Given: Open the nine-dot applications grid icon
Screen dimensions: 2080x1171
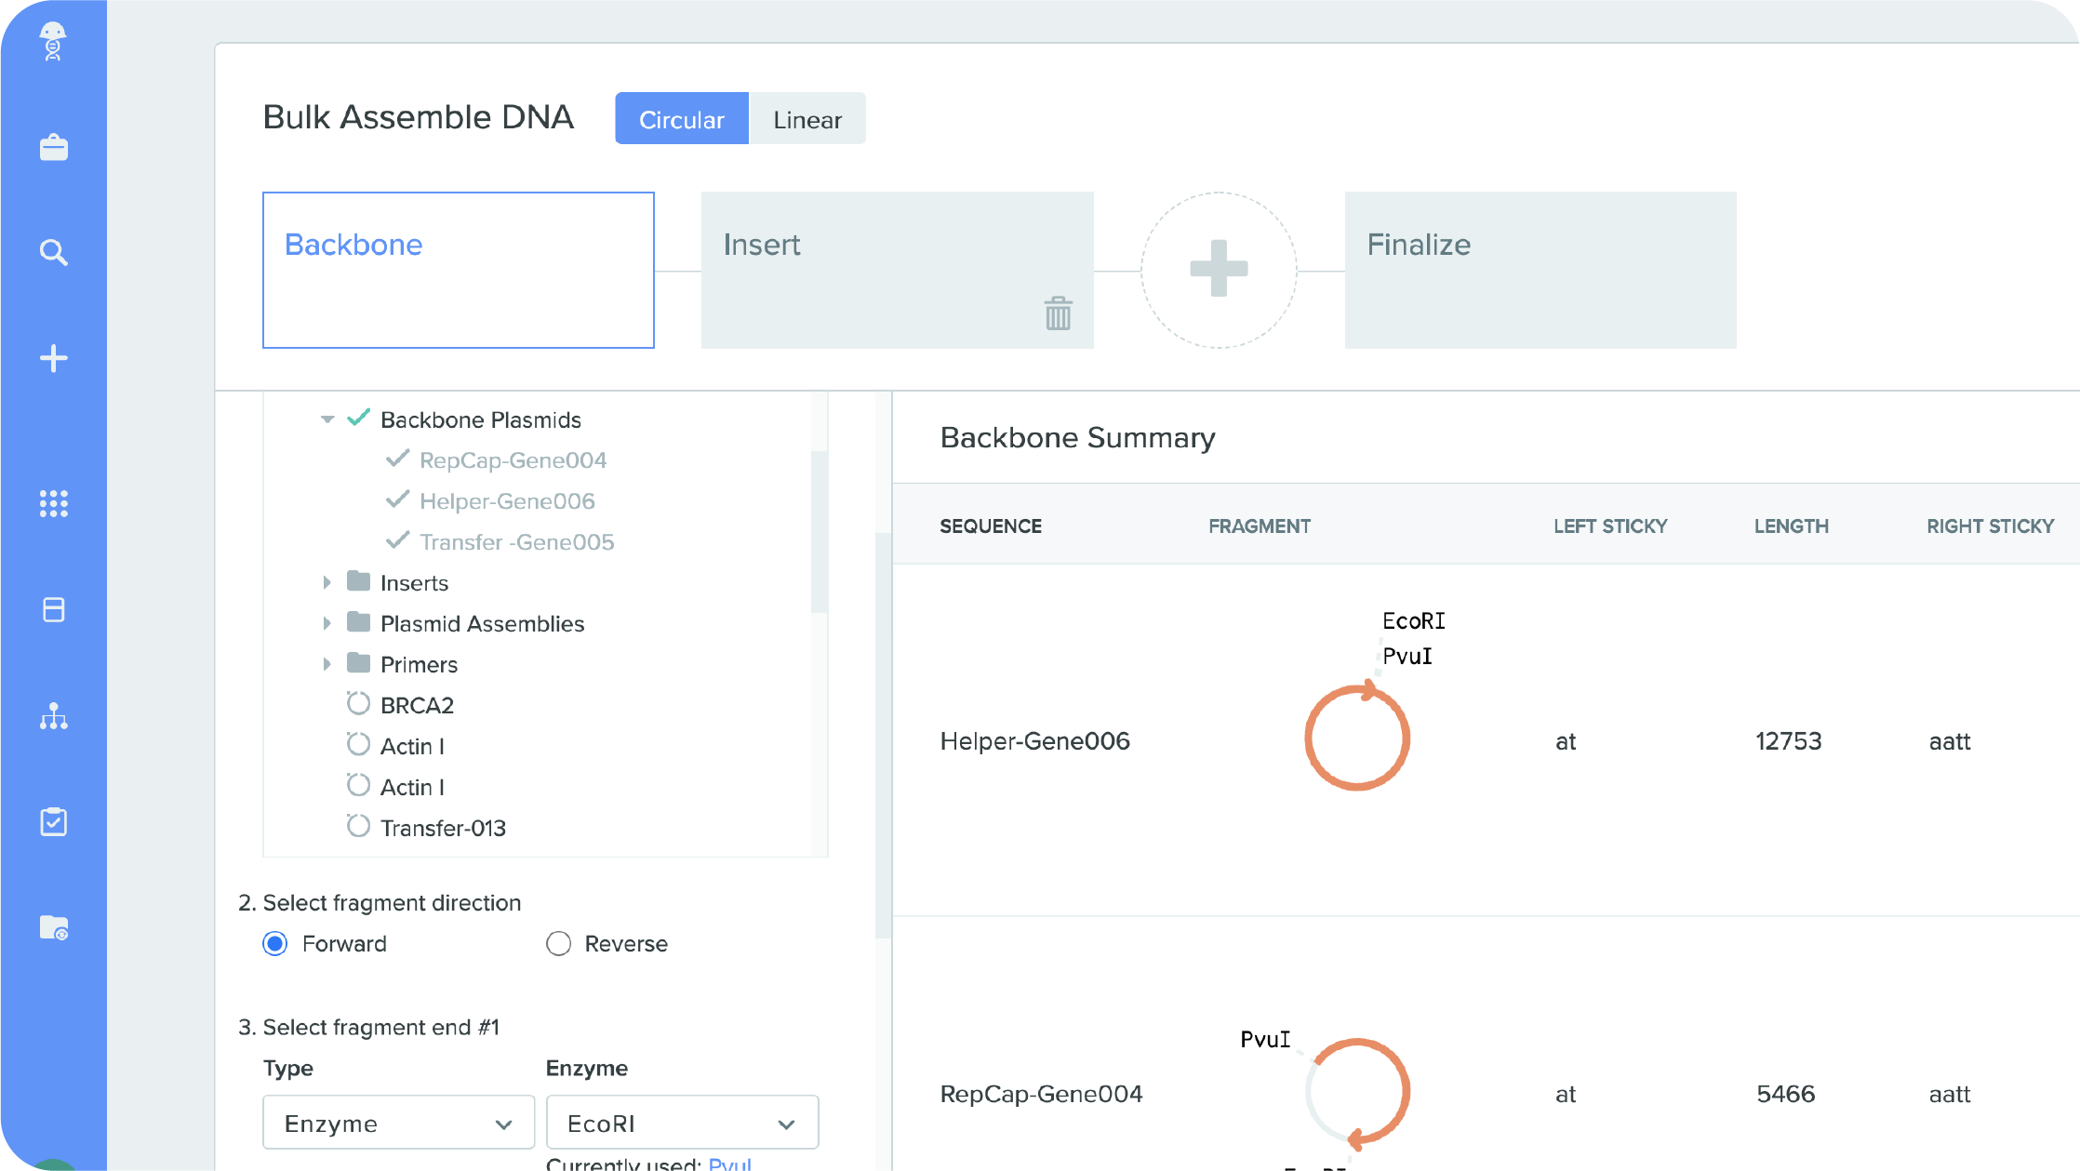Looking at the screenshot, I should [x=53, y=503].
